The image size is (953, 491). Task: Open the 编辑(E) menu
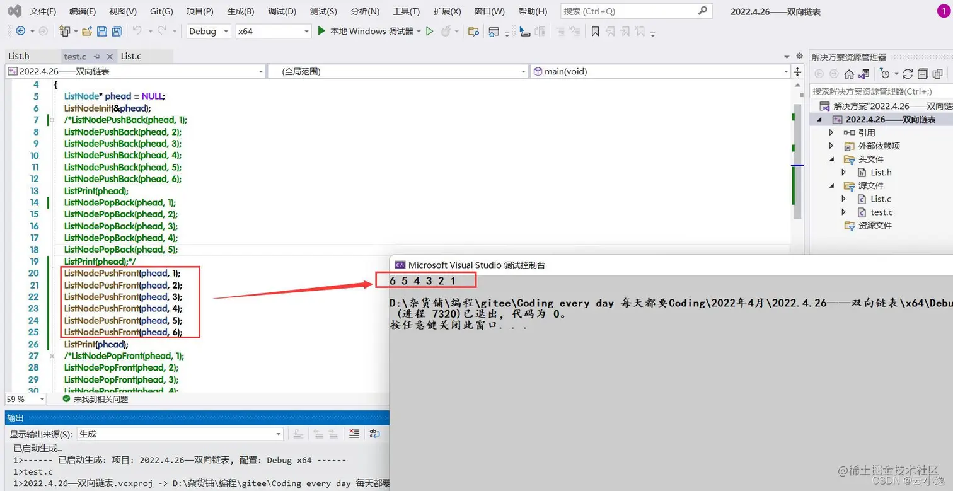[x=83, y=11]
